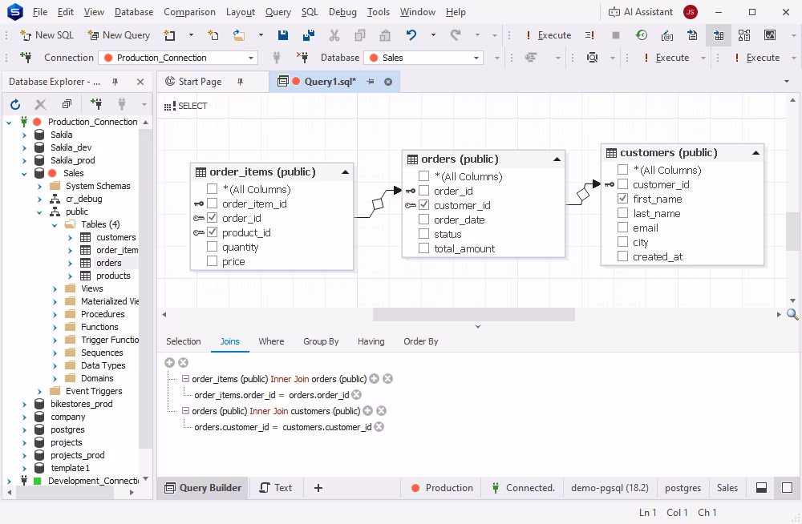Click the diagram horizontal scrollbar thumb
The height and width of the screenshot is (524, 802).
[x=474, y=314]
